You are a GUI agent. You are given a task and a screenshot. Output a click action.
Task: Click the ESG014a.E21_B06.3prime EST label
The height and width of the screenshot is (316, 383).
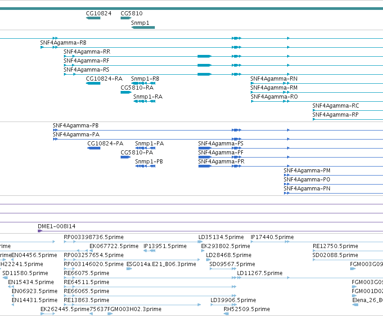[161, 264]
